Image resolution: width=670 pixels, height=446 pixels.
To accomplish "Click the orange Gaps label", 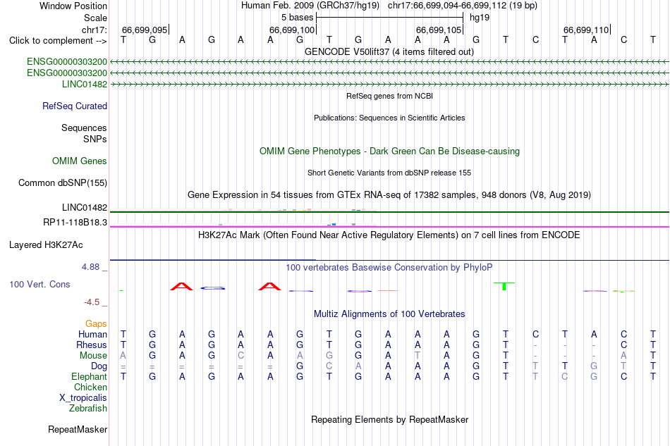I will click(96, 324).
